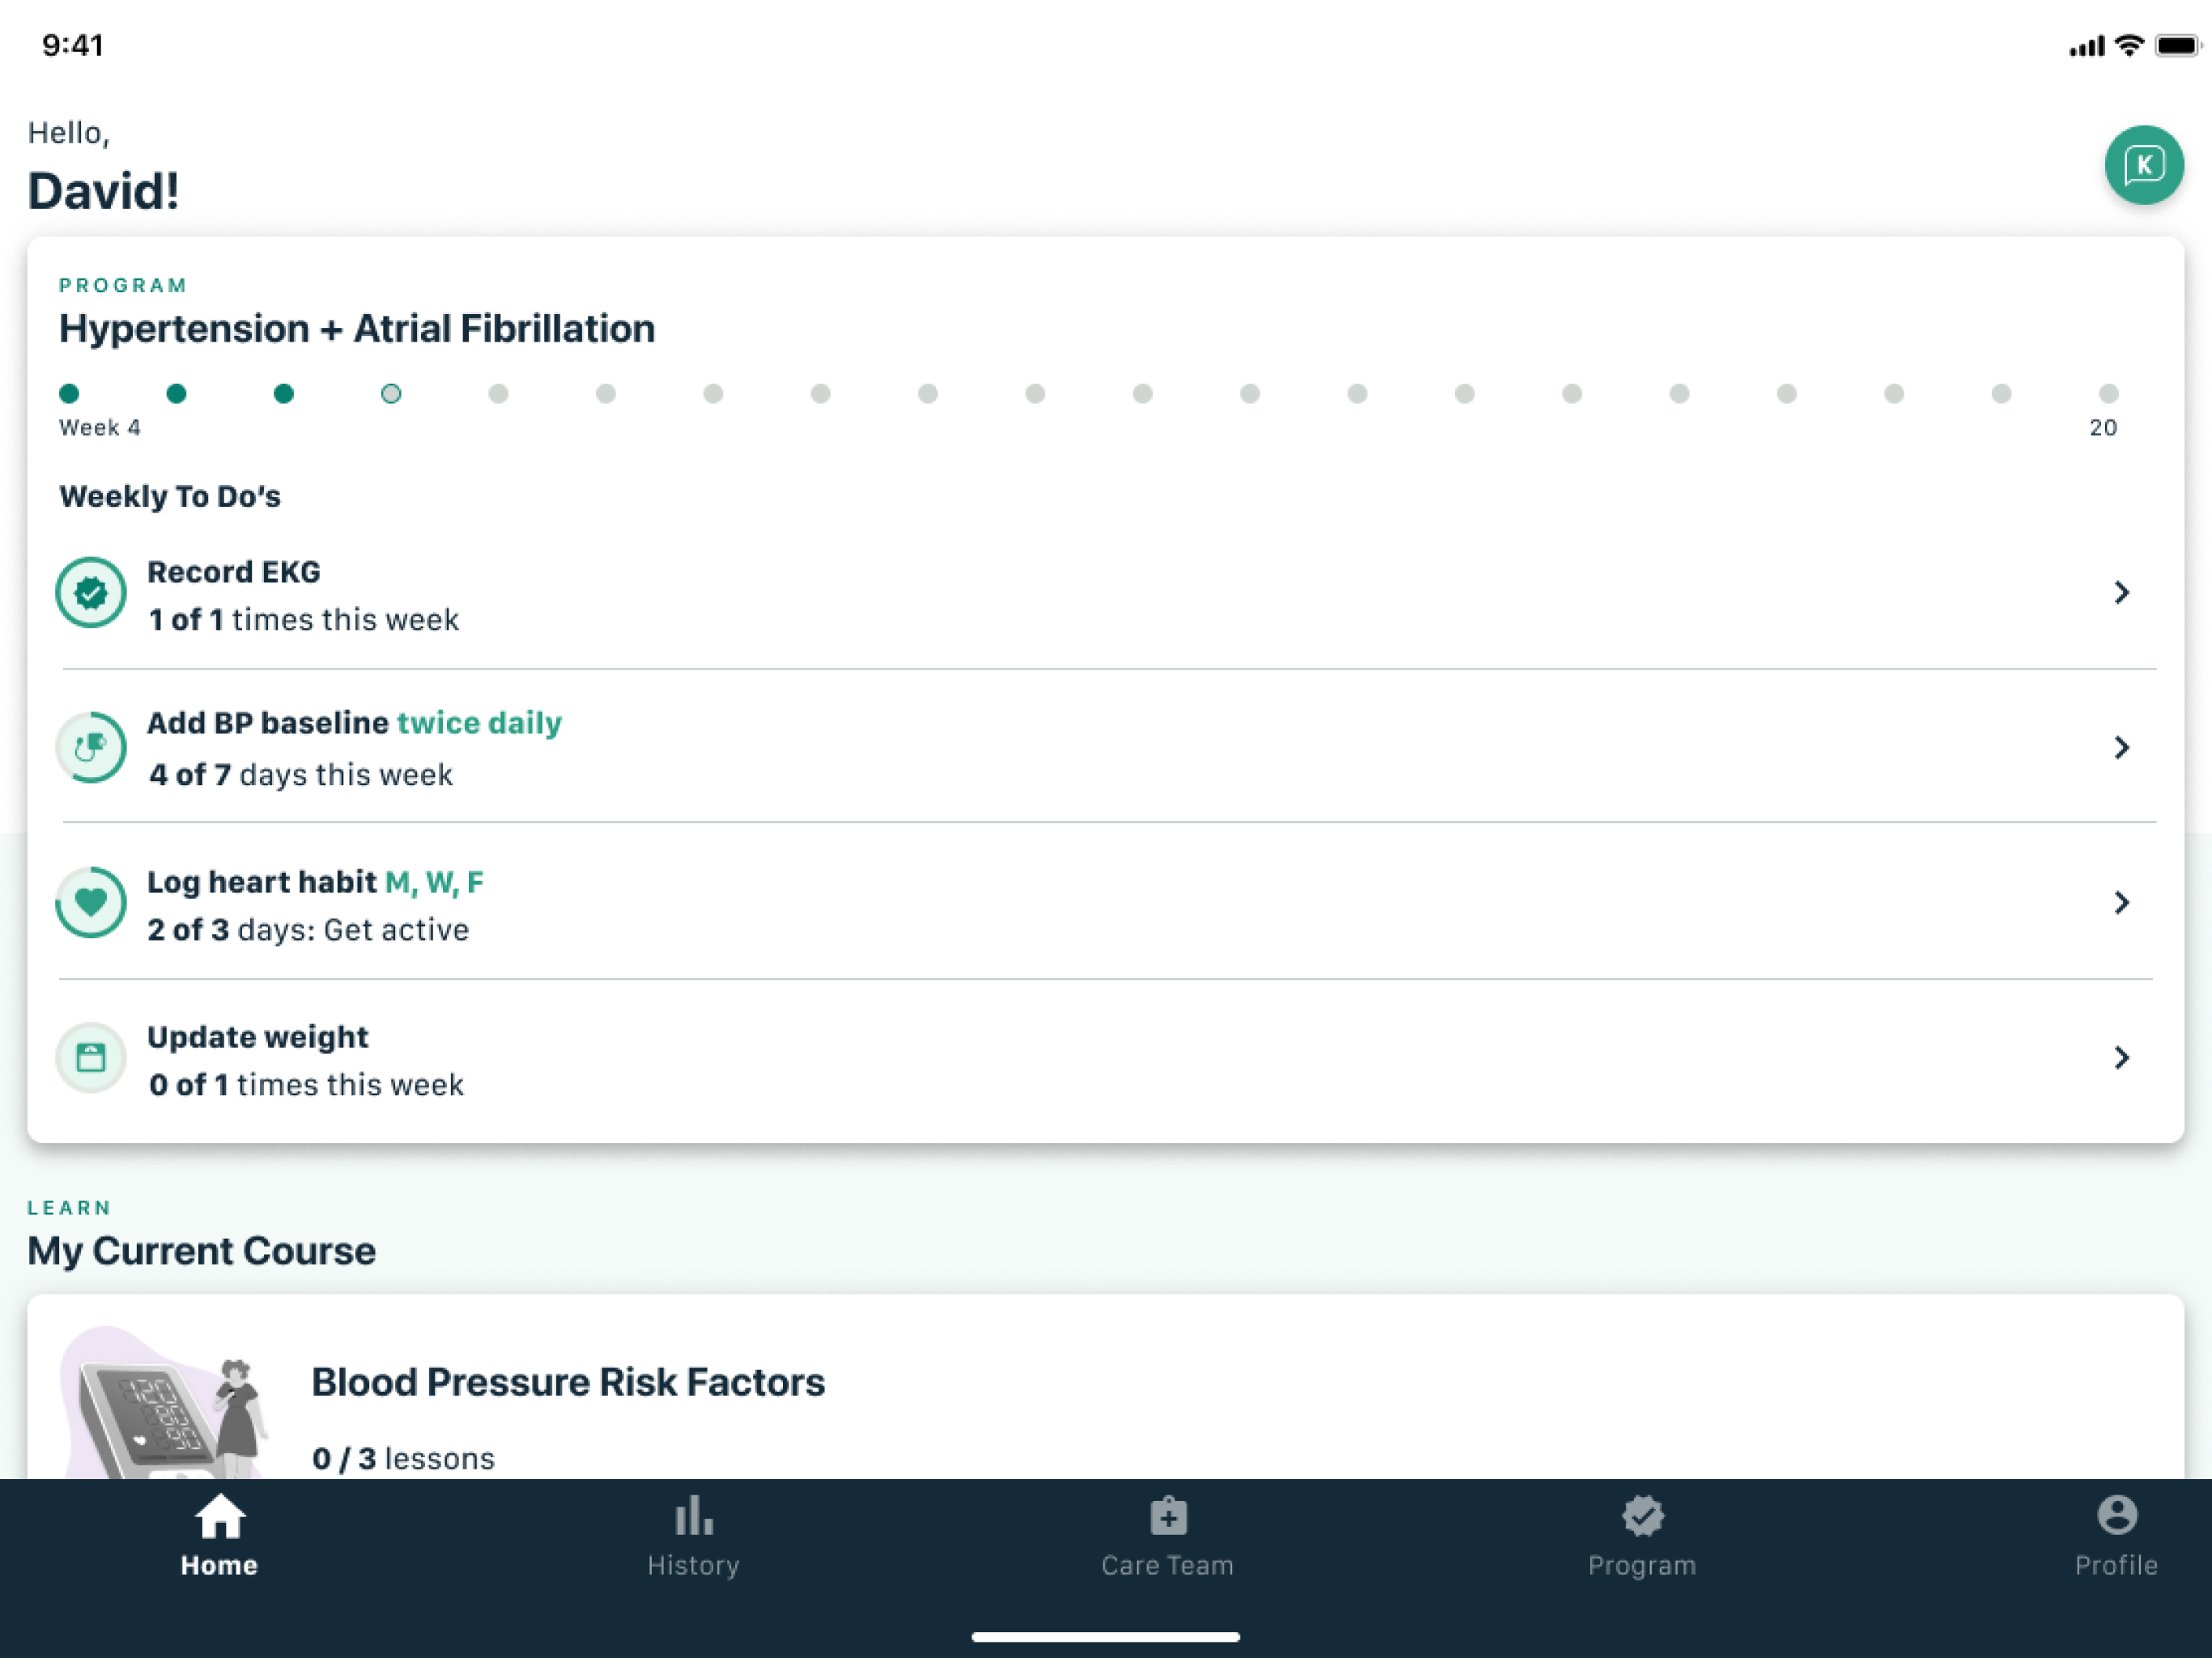Image resolution: width=2212 pixels, height=1658 pixels.
Task: Tap the 'M, W, F' schedule text
Action: click(434, 882)
